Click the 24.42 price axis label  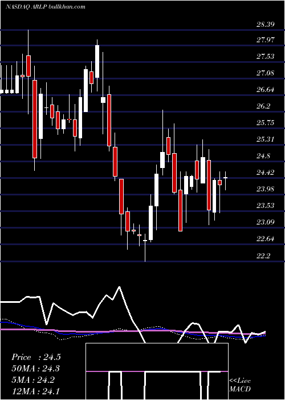click(x=265, y=173)
